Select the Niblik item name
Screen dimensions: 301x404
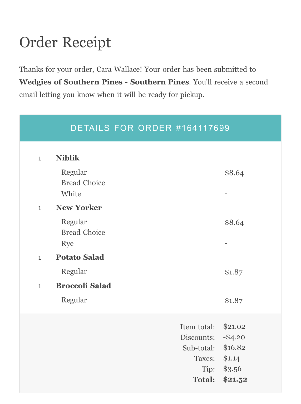point(68,158)
